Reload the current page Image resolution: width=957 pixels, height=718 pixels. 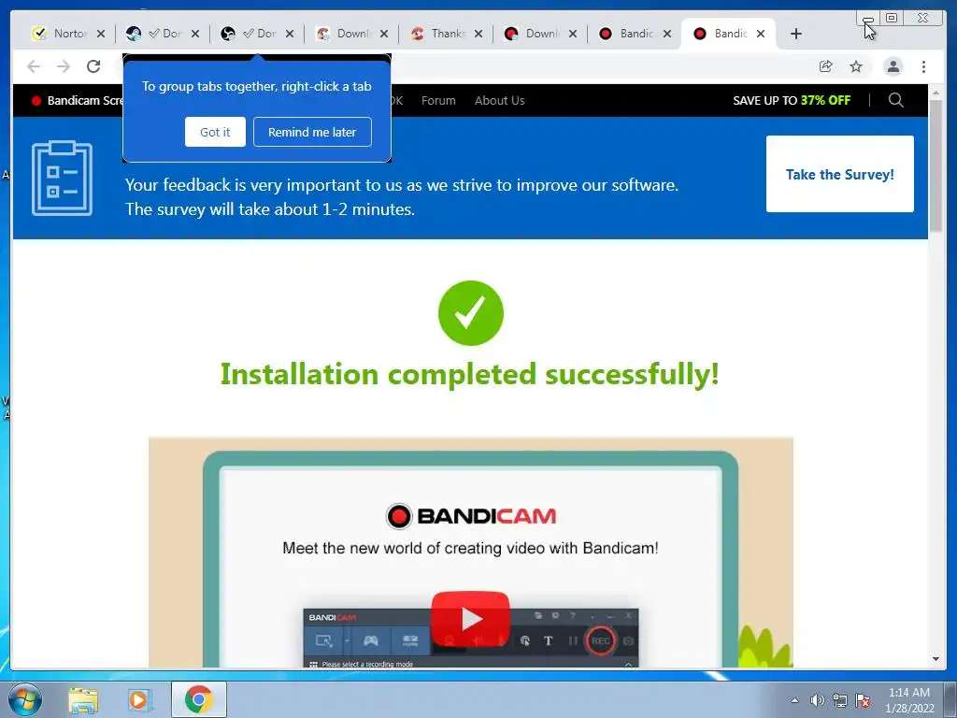tap(93, 66)
